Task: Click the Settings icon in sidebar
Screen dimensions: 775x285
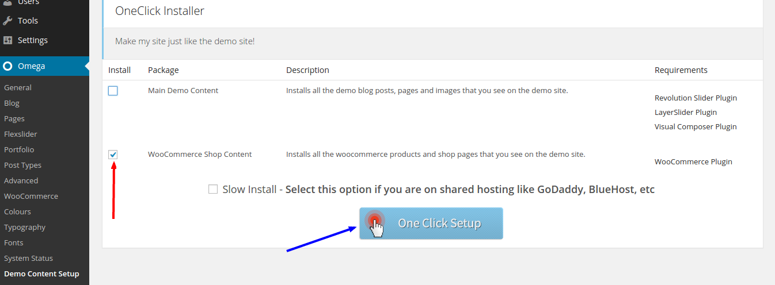Action: (x=7, y=40)
